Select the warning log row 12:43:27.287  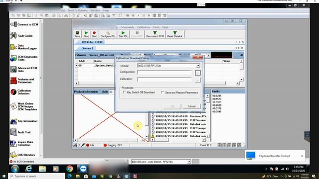(178, 136)
